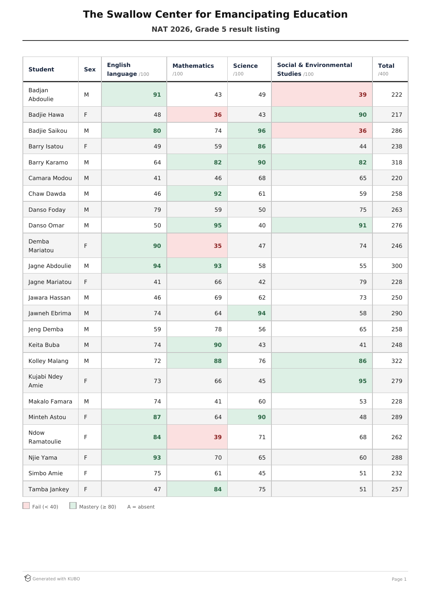The image size is (431, 610).
Task: Select Demba Mariatou's failing Mathematics score 35
Action: pos(218,246)
